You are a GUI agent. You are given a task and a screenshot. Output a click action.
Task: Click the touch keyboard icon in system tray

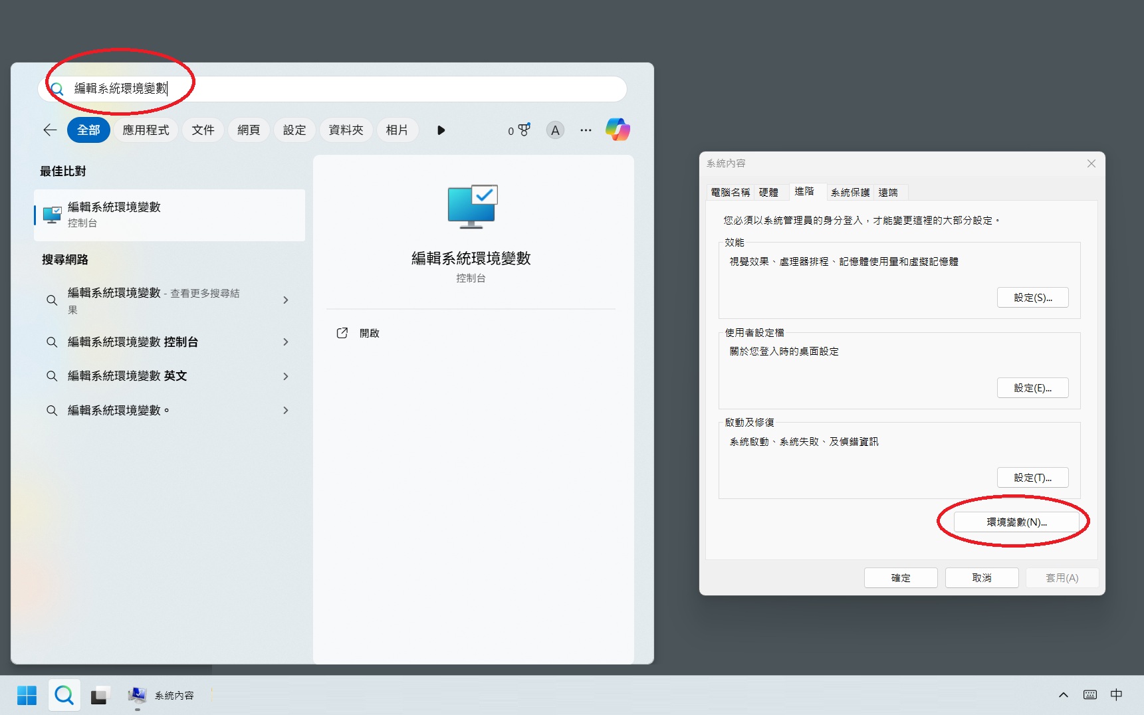point(1090,694)
